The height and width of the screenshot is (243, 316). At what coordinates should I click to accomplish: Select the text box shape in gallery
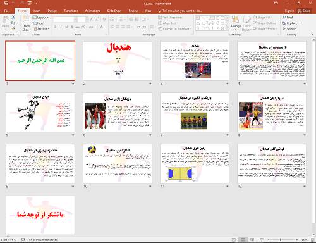pos(198,18)
